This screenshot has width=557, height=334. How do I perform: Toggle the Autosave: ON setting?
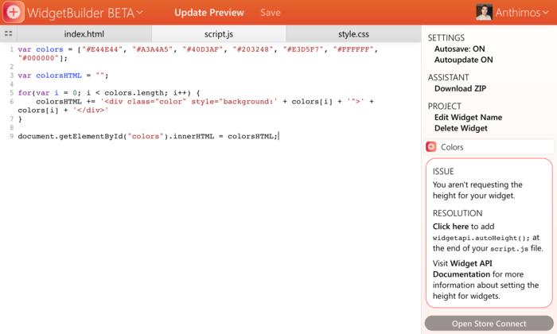click(x=459, y=49)
